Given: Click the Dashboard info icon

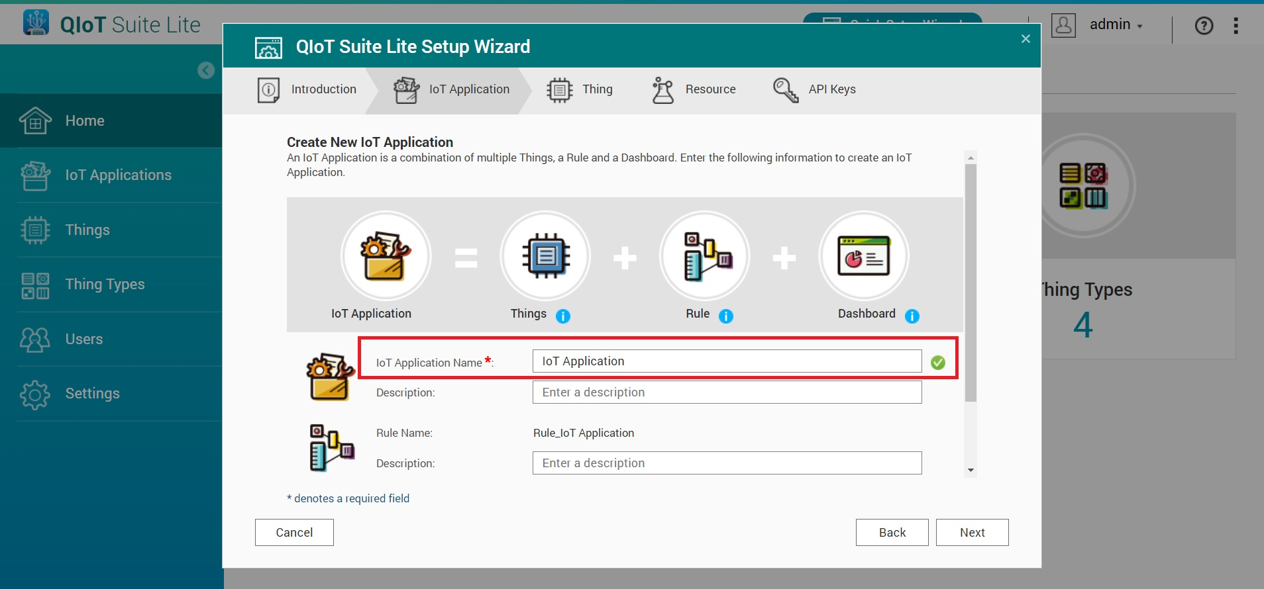Looking at the screenshot, I should coord(912,316).
